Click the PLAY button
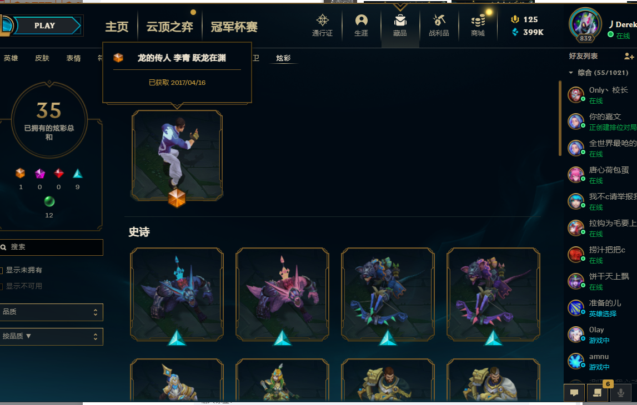Viewport: 637px width, 405px height. [x=44, y=26]
